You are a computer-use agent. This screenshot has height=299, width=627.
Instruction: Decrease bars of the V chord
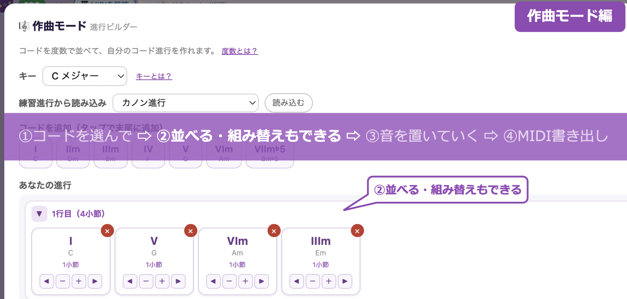146,281
